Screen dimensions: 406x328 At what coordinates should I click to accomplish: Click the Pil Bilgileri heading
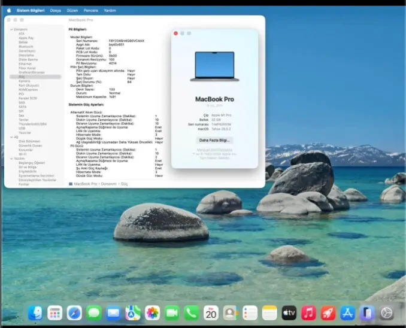point(78,29)
